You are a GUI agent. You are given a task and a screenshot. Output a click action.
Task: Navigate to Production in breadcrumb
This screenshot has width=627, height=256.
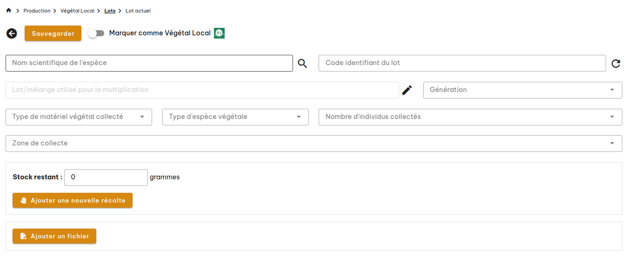37,11
